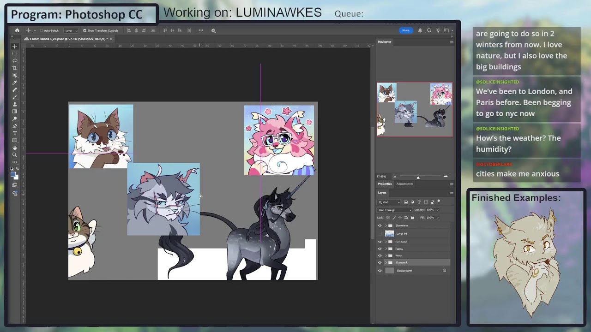This screenshot has width=591, height=332.
Task: Open the options bar settings gear
Action: (x=213, y=30)
